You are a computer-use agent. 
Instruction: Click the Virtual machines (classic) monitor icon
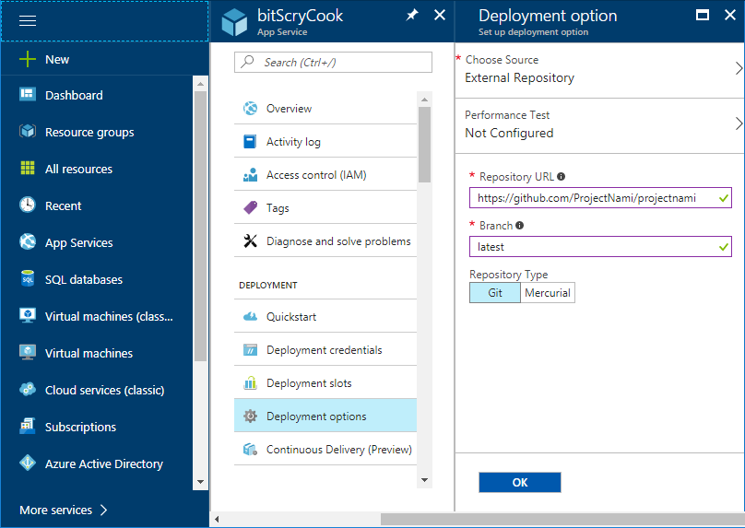tap(28, 315)
